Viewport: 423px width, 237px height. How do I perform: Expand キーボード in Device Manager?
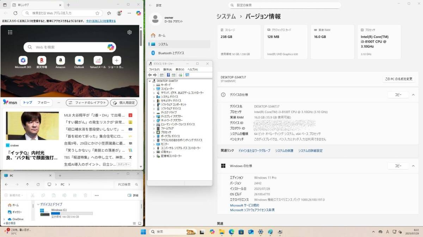pos(154,85)
